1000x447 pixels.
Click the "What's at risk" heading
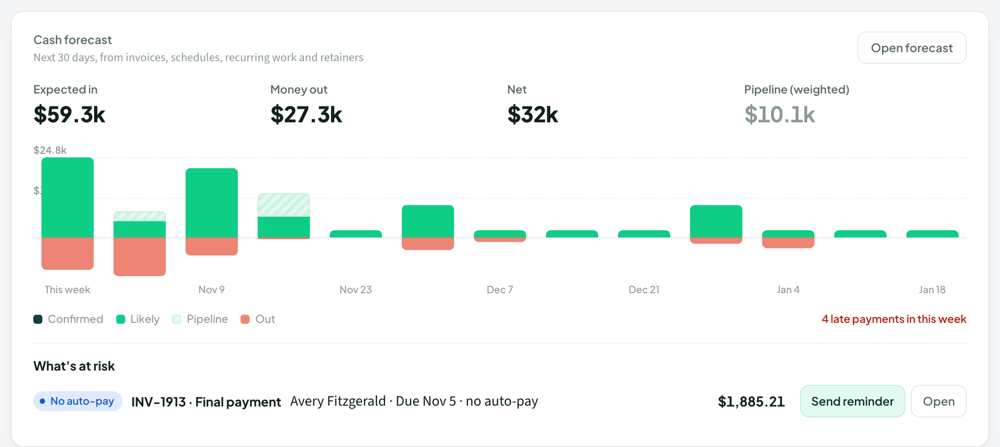(x=74, y=366)
